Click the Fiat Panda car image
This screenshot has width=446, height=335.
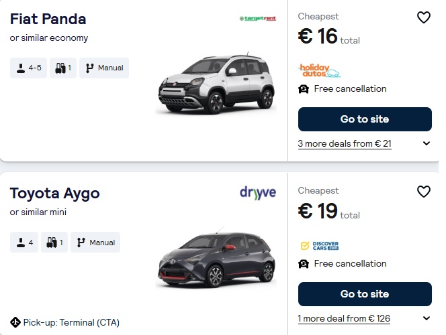pos(216,84)
